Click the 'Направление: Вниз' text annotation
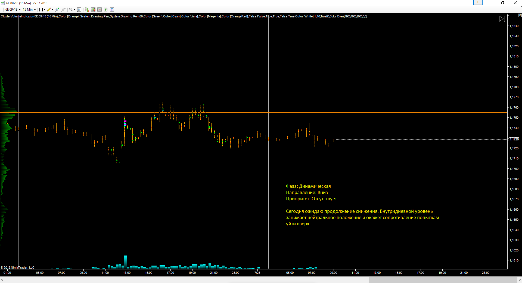 pos(307,192)
